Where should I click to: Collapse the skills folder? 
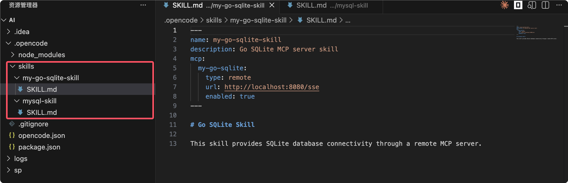[x=13, y=66]
